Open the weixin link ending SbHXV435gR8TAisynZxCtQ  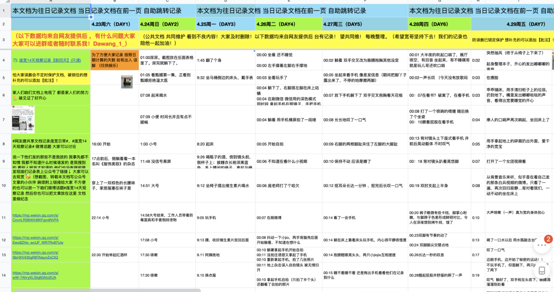(35, 255)
